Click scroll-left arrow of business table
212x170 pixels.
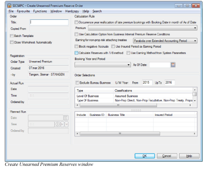click(77, 134)
